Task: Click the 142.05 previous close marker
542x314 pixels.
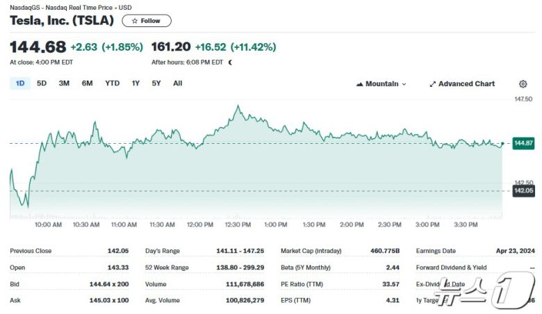Action: 523,190
